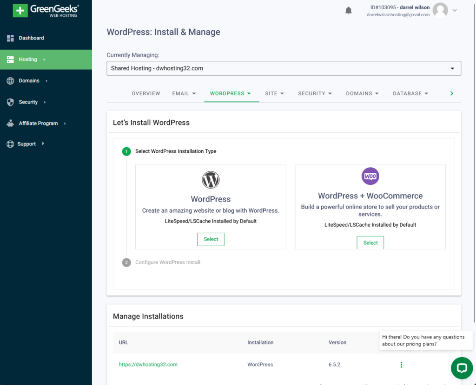The height and width of the screenshot is (385, 476).
Task: Click the user avatar picture
Action: tap(440, 10)
